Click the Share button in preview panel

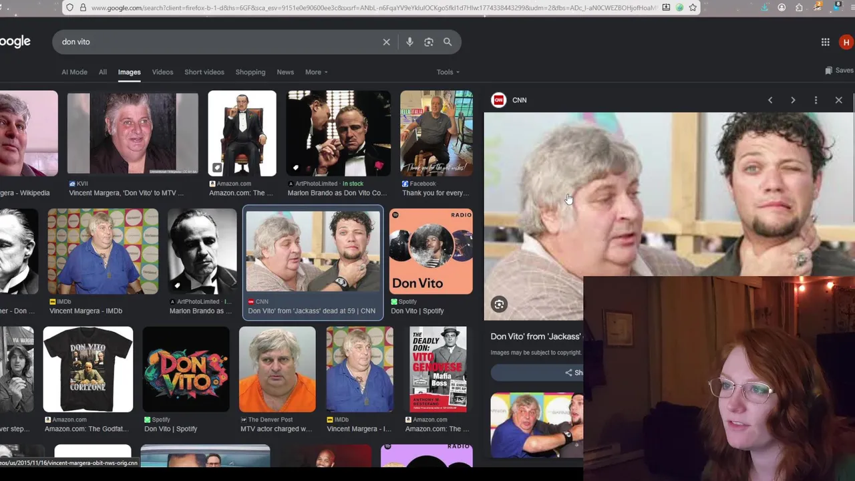click(x=538, y=373)
